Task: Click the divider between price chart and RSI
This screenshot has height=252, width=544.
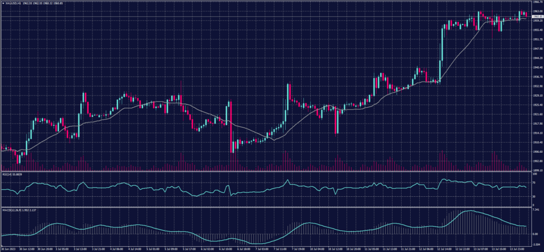Action: click(x=266, y=171)
